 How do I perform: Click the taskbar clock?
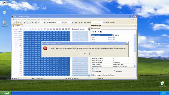[164, 93]
